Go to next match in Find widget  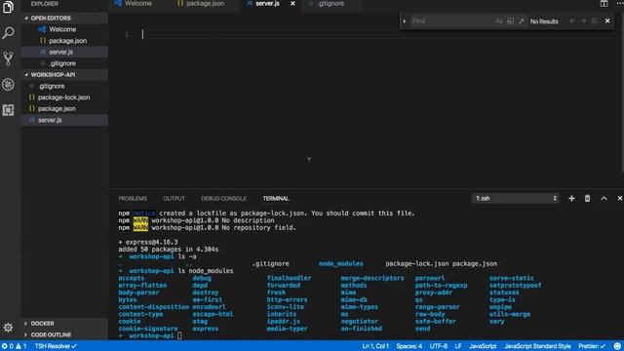583,21
